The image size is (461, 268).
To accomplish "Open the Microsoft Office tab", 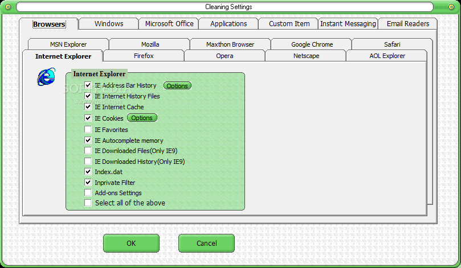I will click(169, 24).
